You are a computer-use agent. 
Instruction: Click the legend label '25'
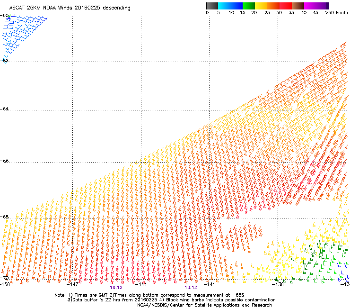[267, 13]
